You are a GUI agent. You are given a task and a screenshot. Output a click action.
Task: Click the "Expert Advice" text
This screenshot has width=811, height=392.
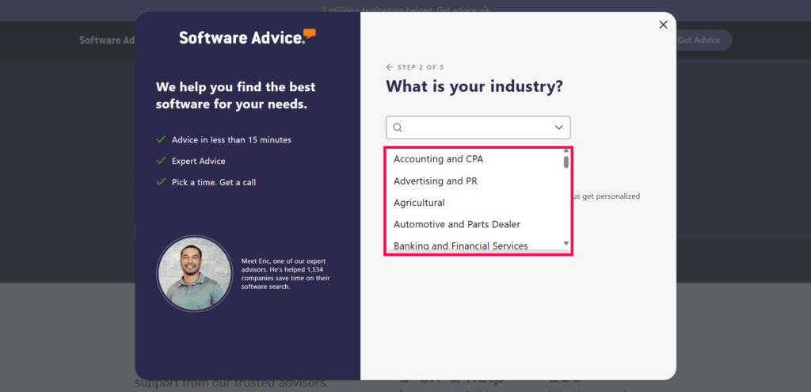(x=199, y=161)
